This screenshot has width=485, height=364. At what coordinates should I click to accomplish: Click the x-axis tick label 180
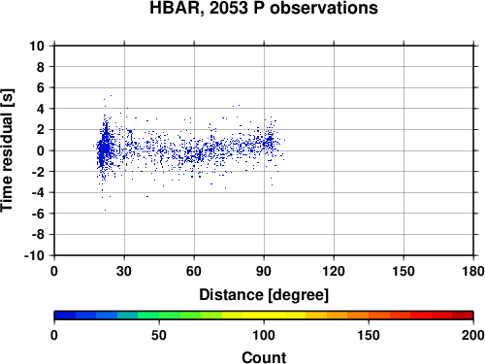click(x=473, y=271)
